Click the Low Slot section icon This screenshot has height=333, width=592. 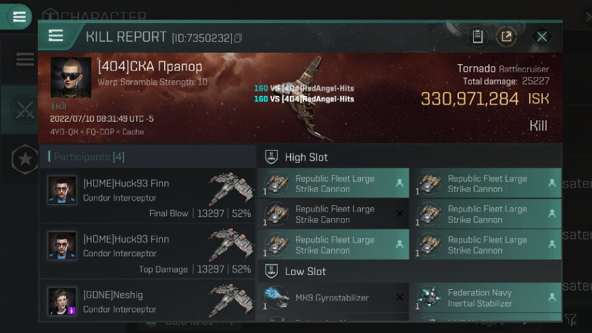[271, 271]
